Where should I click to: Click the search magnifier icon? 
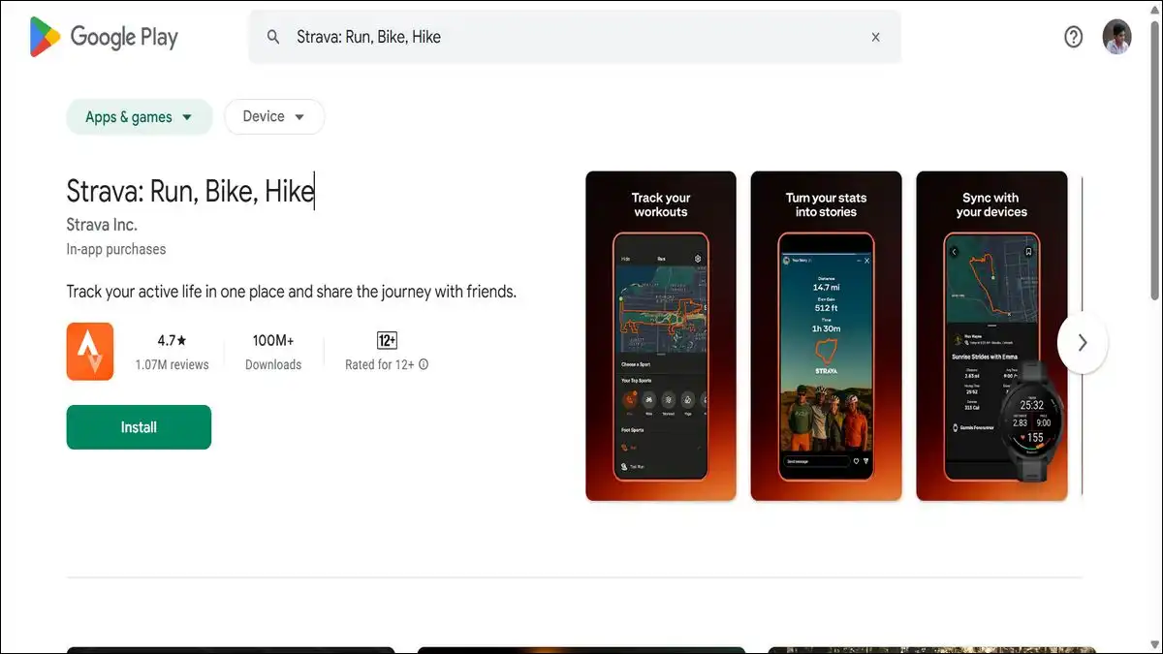click(274, 37)
